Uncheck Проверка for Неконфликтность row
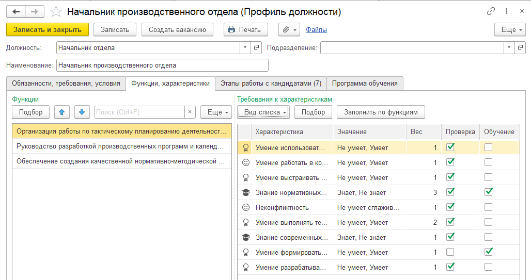Viewport: 531px width, 280px height. coord(450,207)
